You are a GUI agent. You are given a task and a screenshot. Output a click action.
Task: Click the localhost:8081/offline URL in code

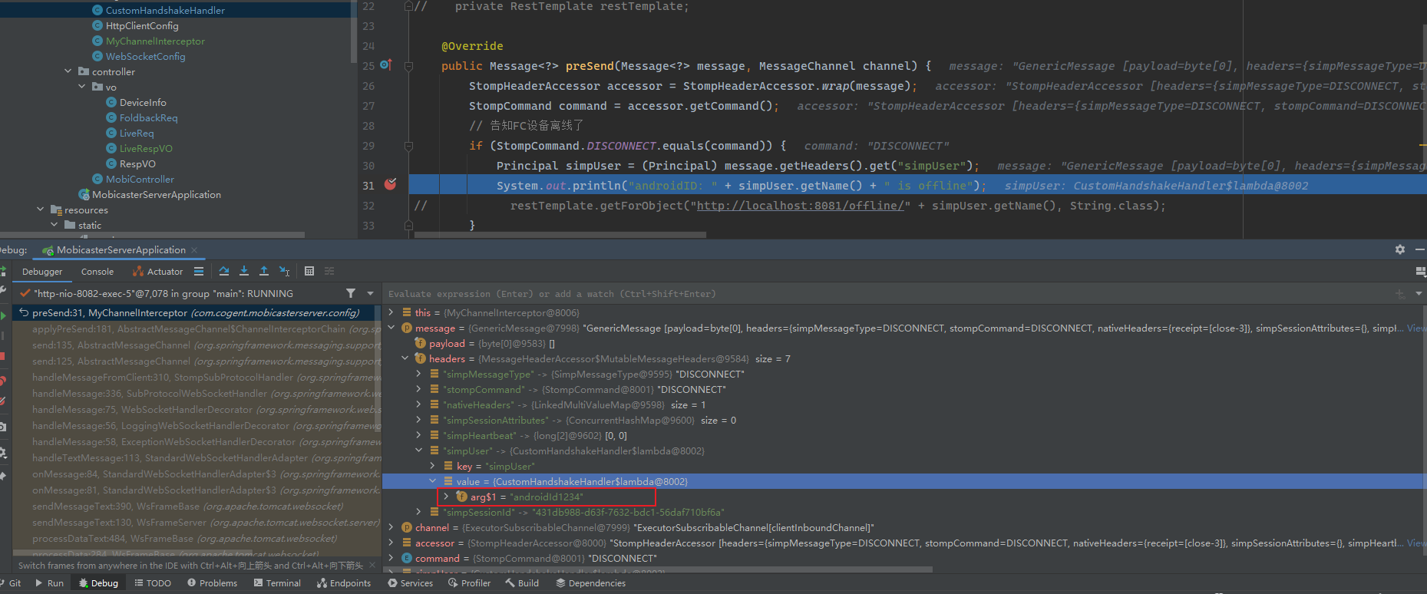(800, 206)
